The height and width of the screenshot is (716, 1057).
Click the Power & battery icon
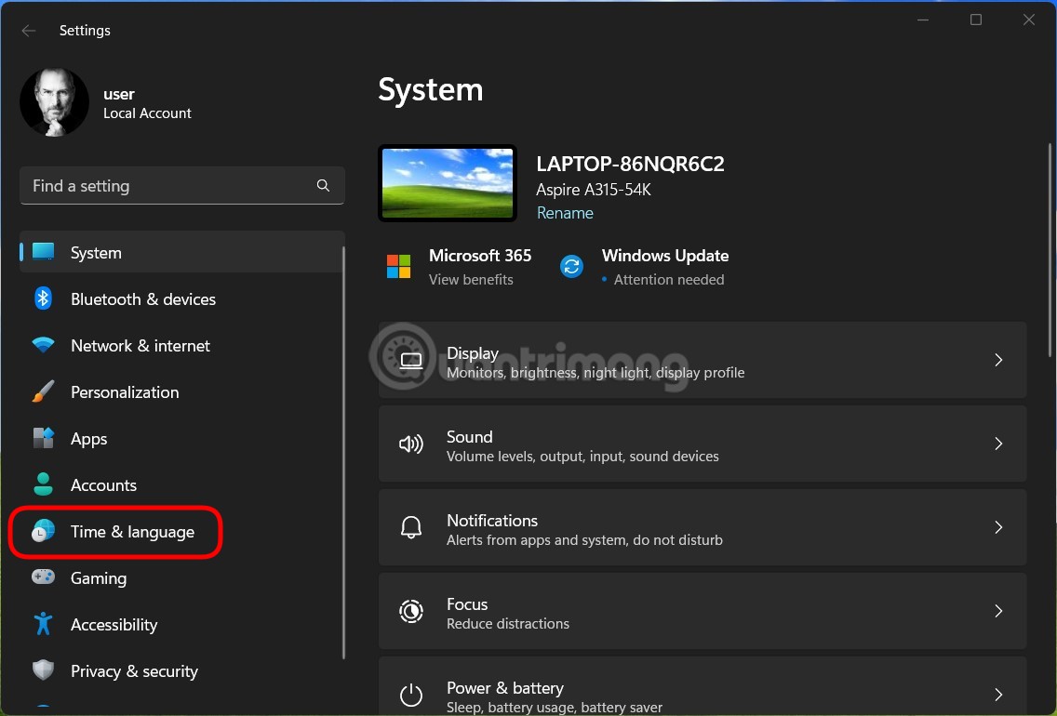[x=411, y=695]
